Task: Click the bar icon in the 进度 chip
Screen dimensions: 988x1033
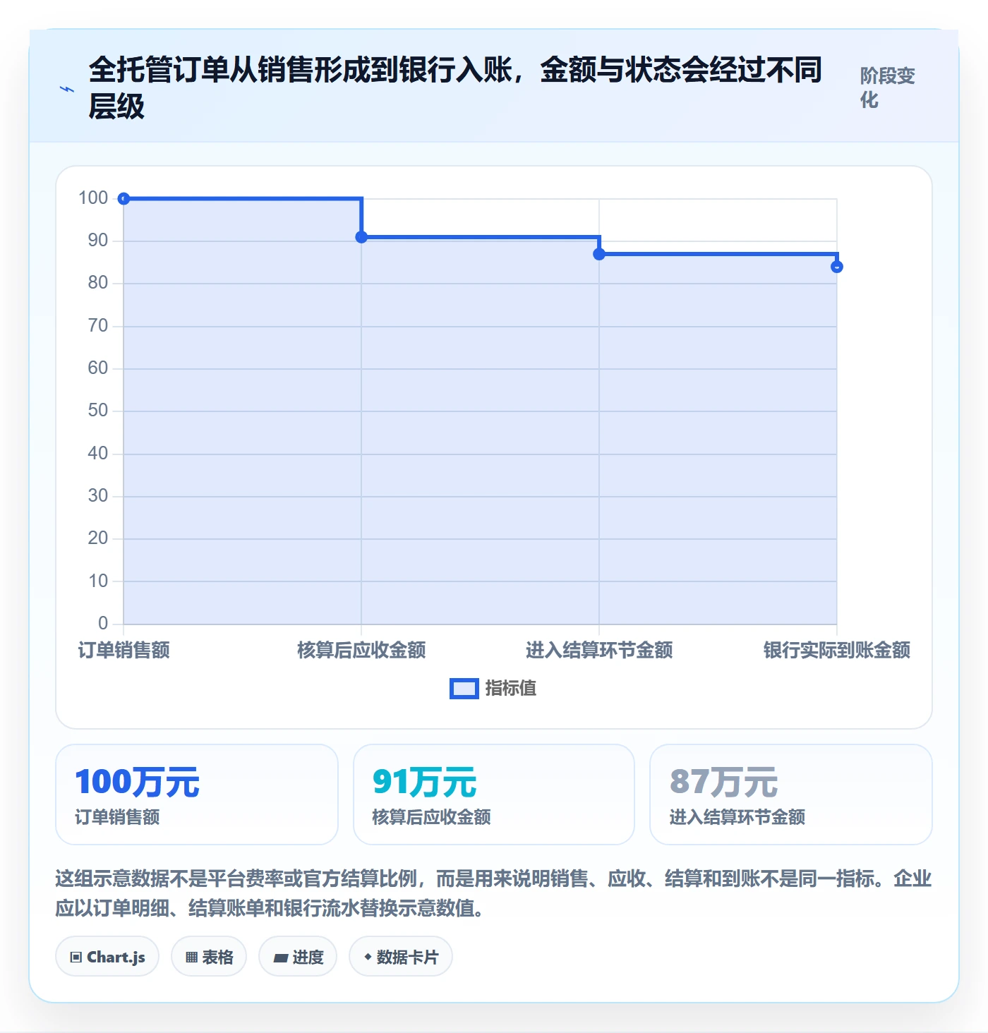Action: pos(281,958)
